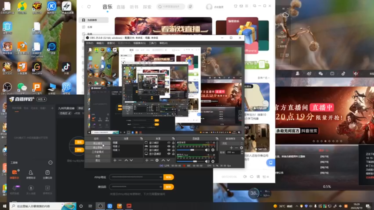374x210 pixels.
Task: Open the music app skin (shirt) icon
Action: tap(236, 6)
